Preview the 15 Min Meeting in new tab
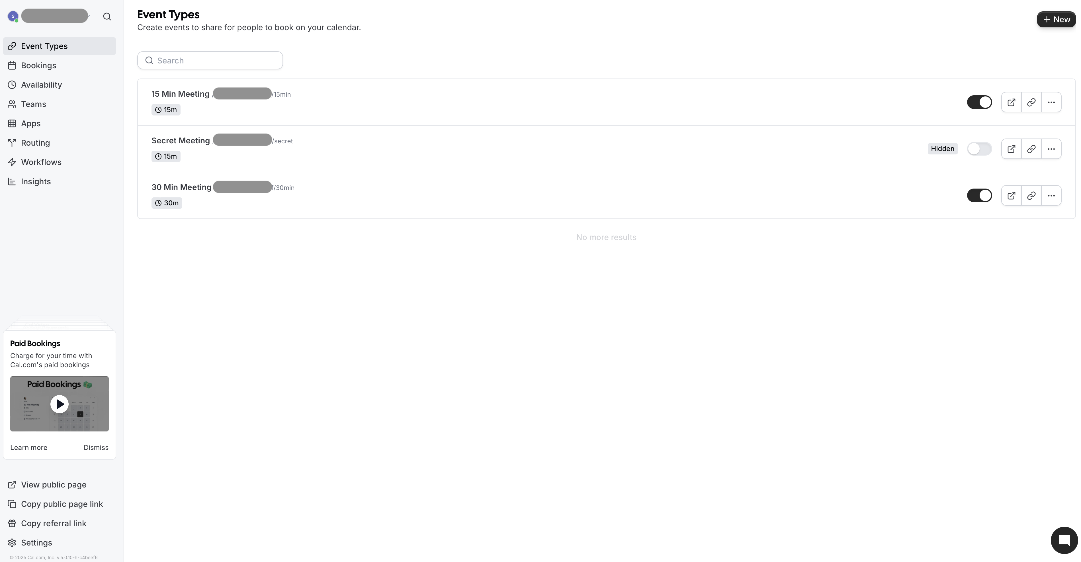This screenshot has height=562, width=1081. (x=1011, y=102)
